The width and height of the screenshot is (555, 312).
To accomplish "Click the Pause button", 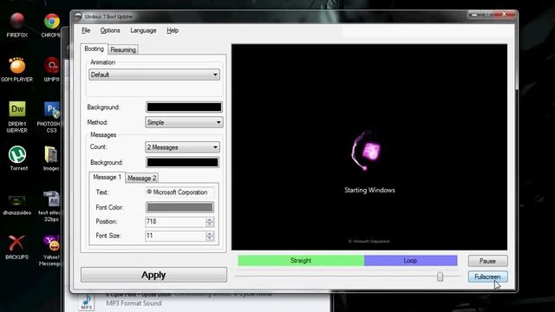I will (487, 261).
